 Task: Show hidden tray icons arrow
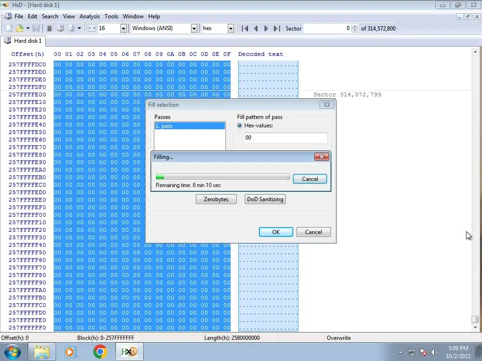point(400,352)
